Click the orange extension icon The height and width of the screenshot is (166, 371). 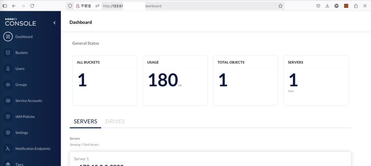(x=346, y=6)
